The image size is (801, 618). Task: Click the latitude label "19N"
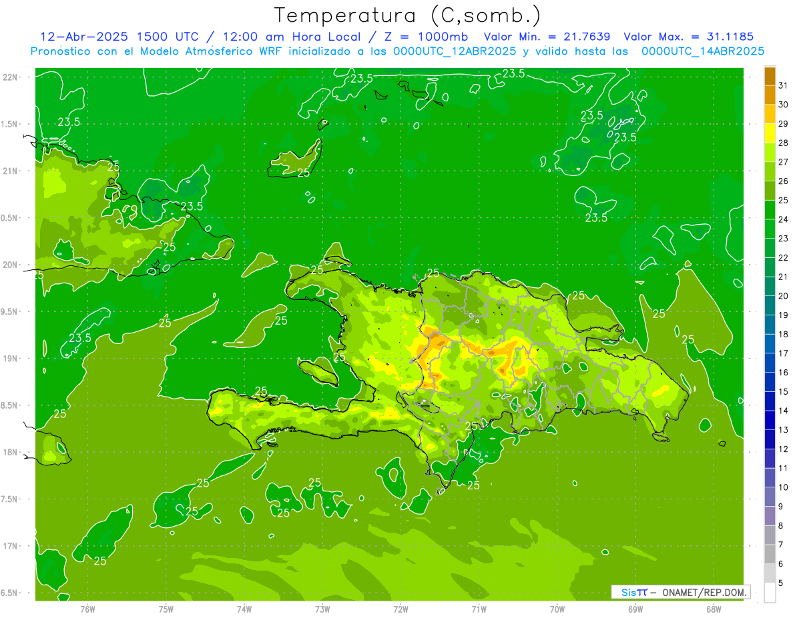click(x=10, y=359)
